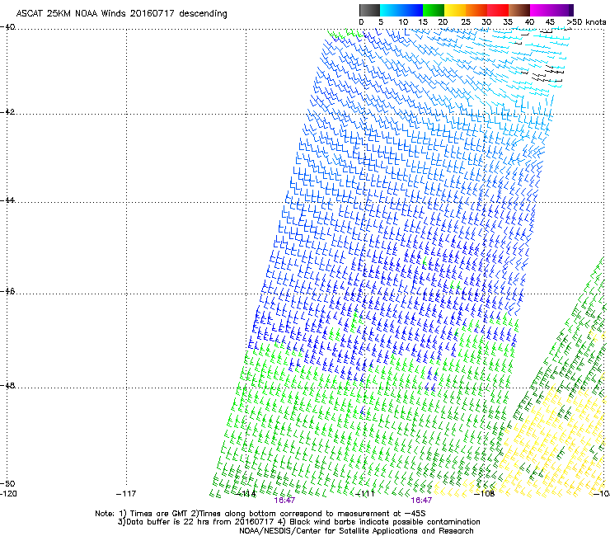Click the latitude label -40
610x536 pixels.
7,27
